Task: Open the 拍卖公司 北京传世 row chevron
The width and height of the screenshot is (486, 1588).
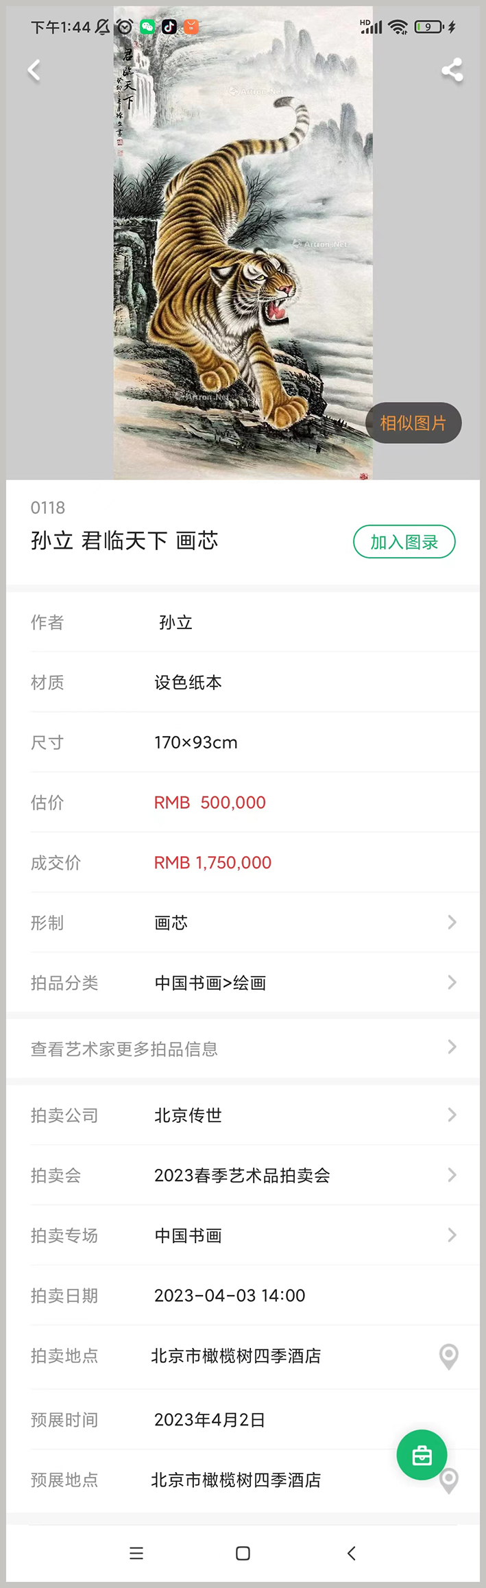Action: 452,1115
